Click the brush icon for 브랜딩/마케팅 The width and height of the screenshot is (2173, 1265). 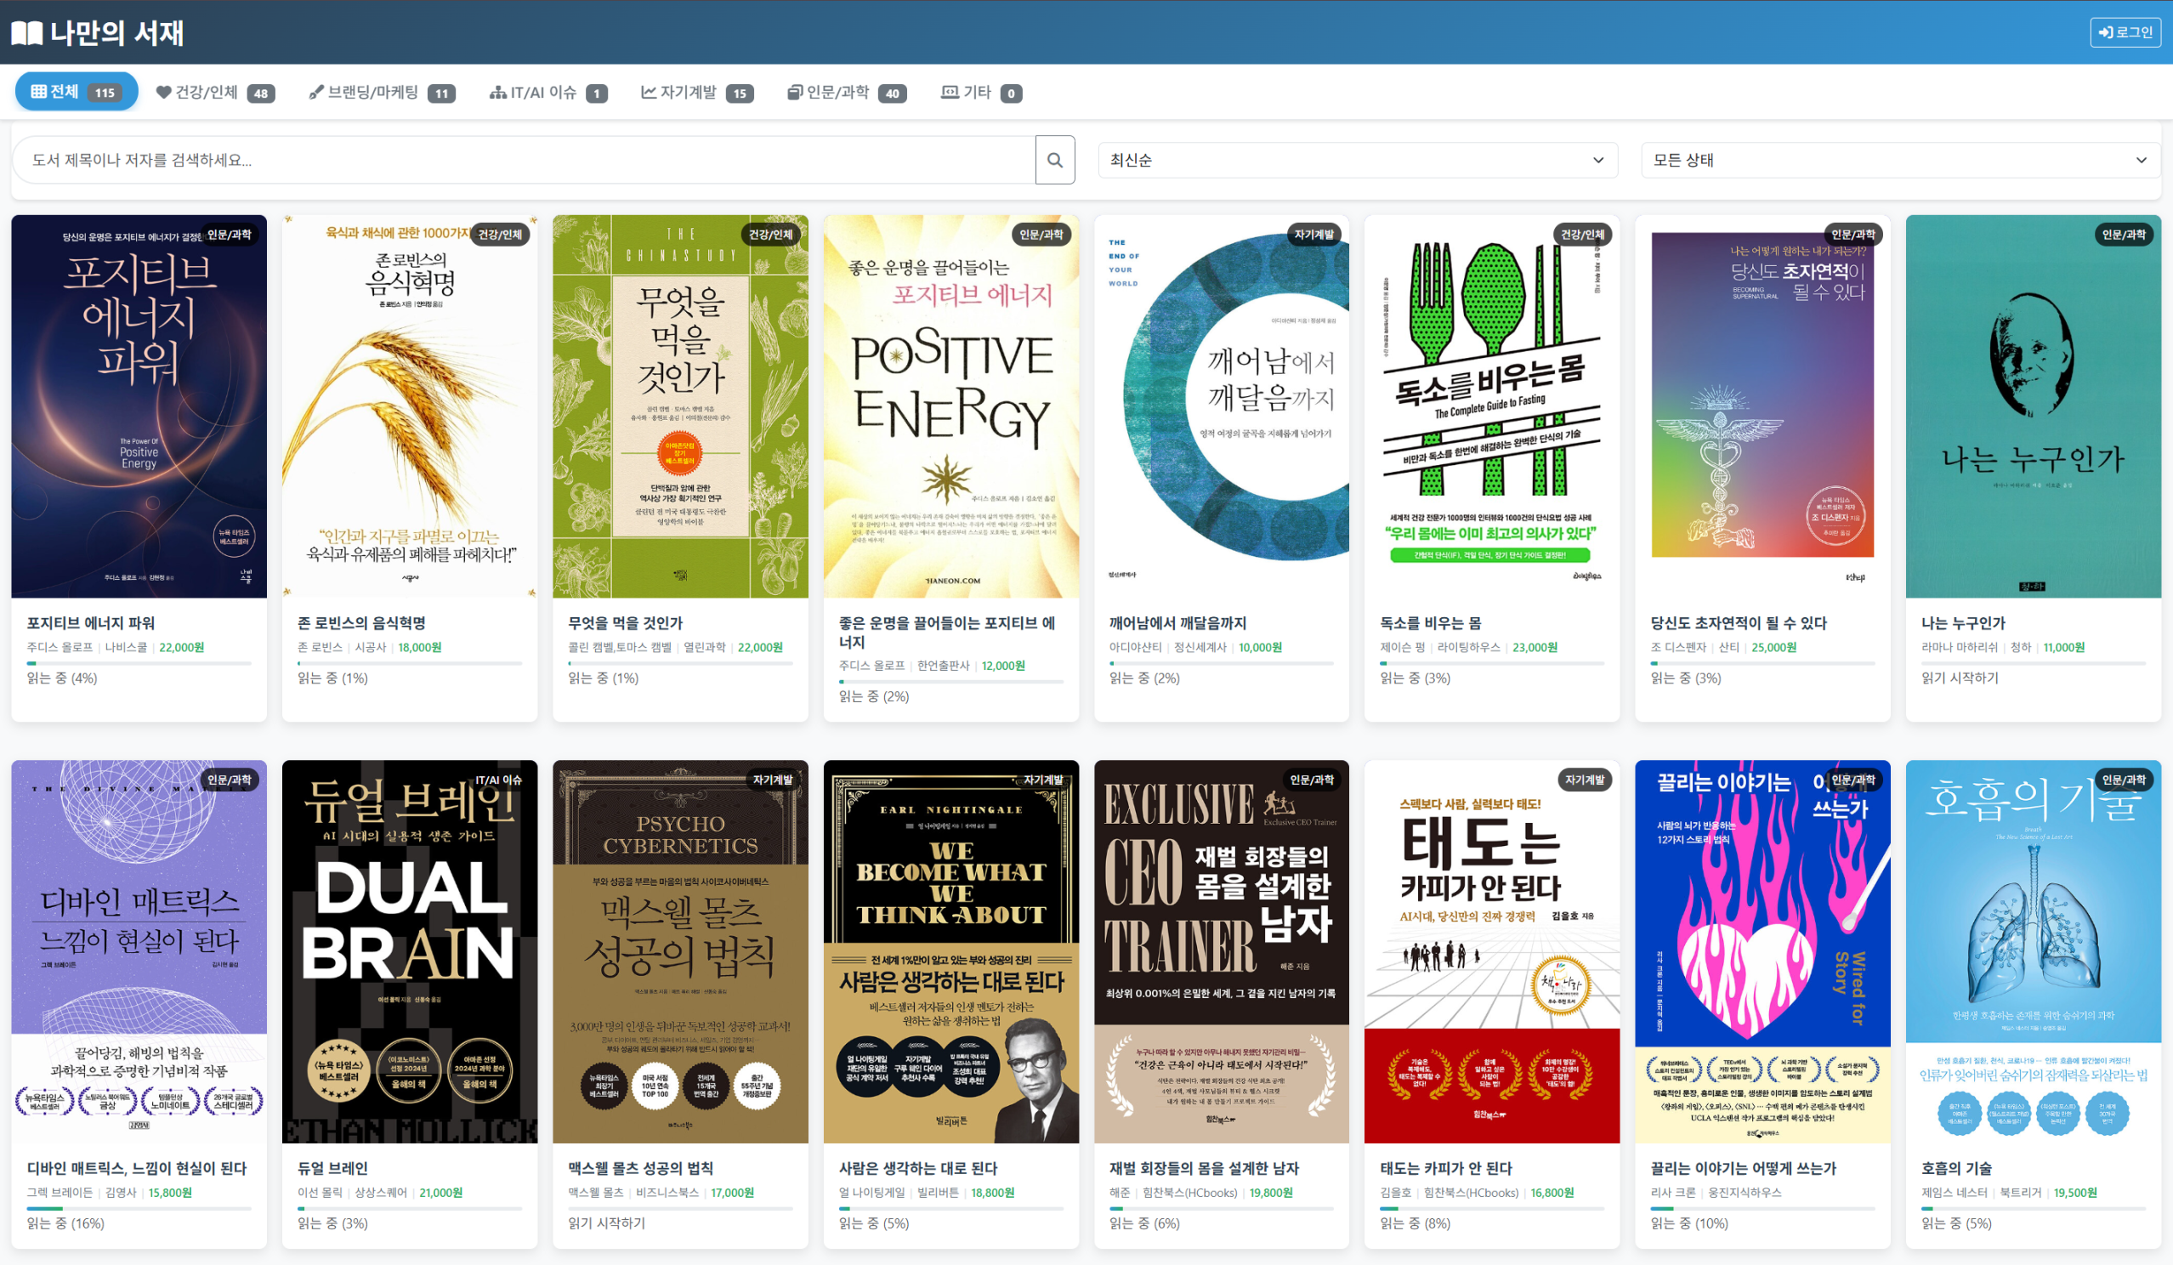tap(316, 93)
